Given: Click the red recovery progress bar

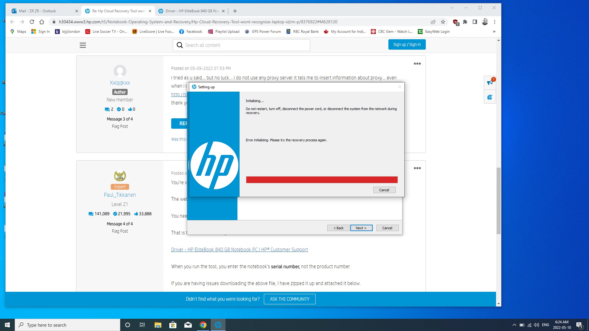Looking at the screenshot, I should click(x=321, y=180).
